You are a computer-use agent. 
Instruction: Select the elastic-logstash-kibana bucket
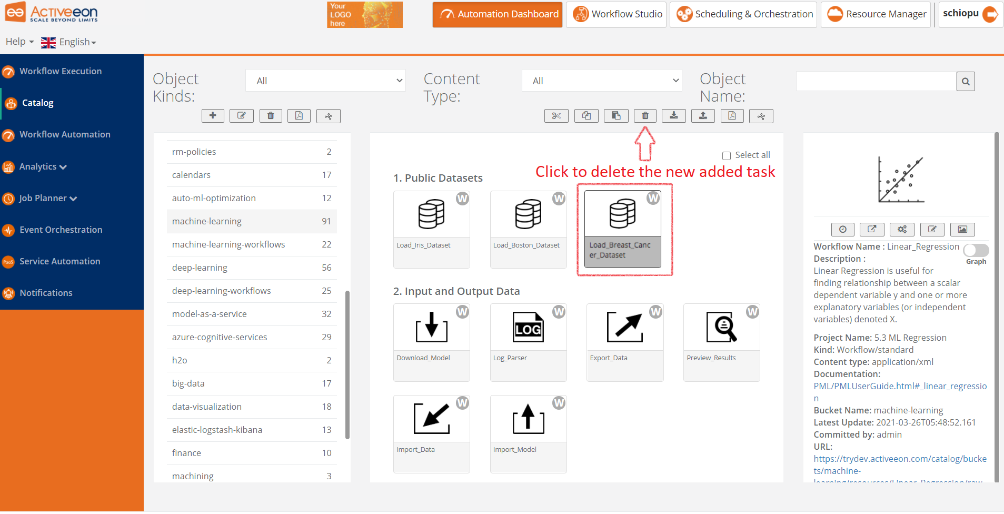(252, 430)
